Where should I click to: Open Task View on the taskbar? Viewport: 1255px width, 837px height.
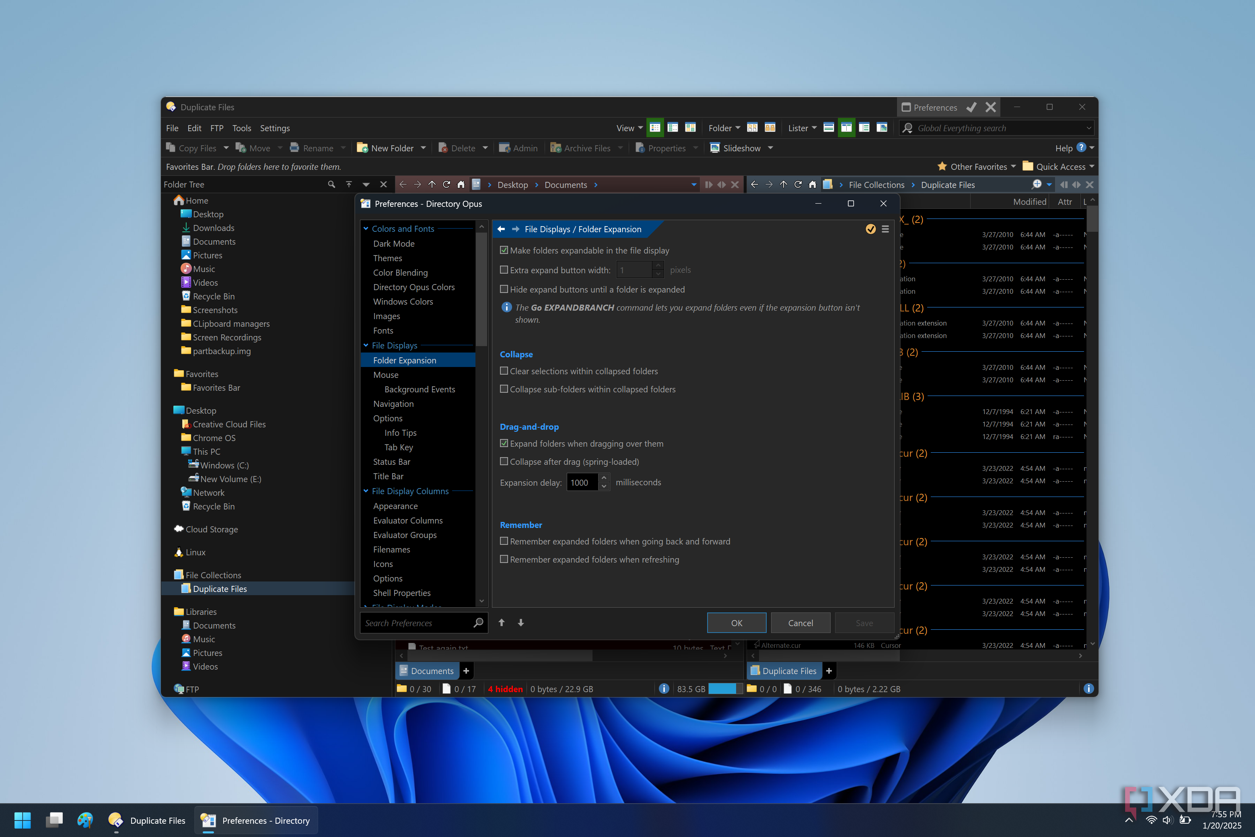coord(54,820)
